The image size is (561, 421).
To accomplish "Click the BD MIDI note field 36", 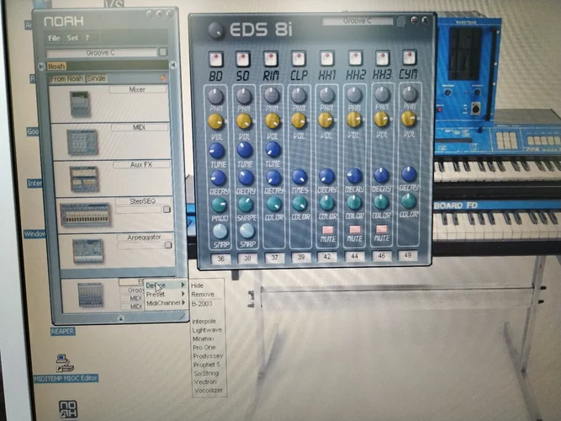I will pos(220,258).
